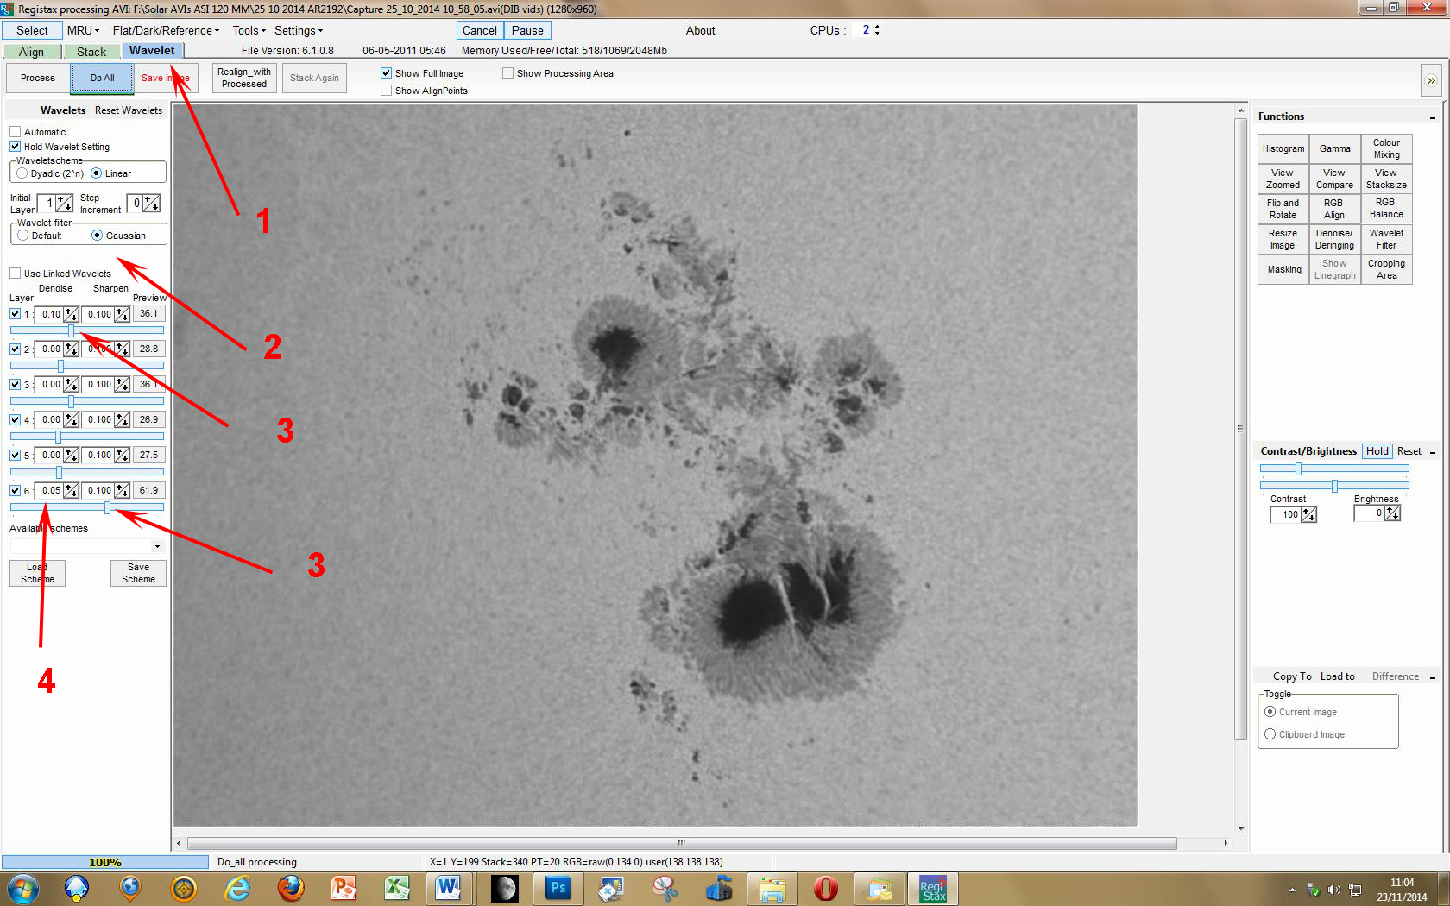The image size is (1450, 906).
Task: Open the MRU dropdown menu
Action: 83,30
